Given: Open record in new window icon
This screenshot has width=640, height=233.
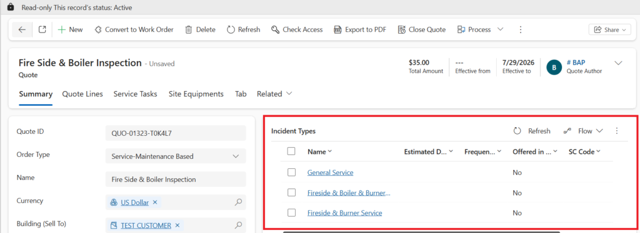Looking at the screenshot, I should 42,30.
